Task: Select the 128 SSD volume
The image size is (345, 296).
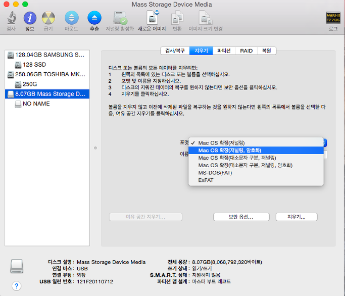Action: tap(47, 65)
